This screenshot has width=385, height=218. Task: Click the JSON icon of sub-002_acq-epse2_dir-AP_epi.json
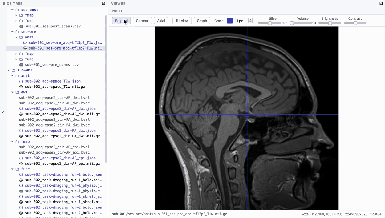coord(21,158)
